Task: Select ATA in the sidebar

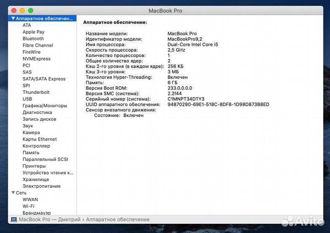Action: click(x=27, y=25)
